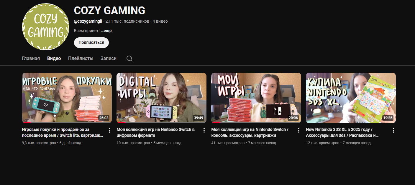Click the 12 тыс. просмотров text

coord(323,143)
